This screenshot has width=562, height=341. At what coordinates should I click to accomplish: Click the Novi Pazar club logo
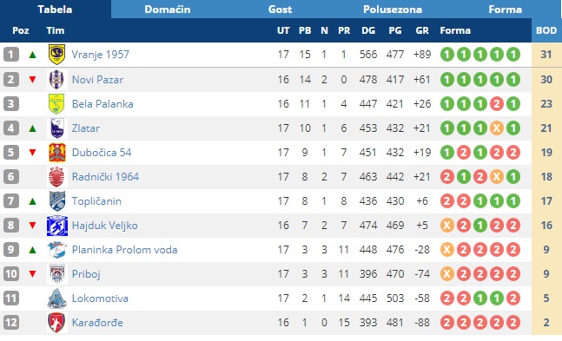56,79
